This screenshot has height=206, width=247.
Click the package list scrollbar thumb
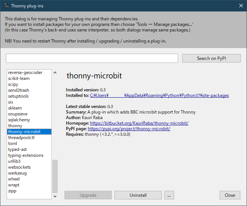click(55, 176)
